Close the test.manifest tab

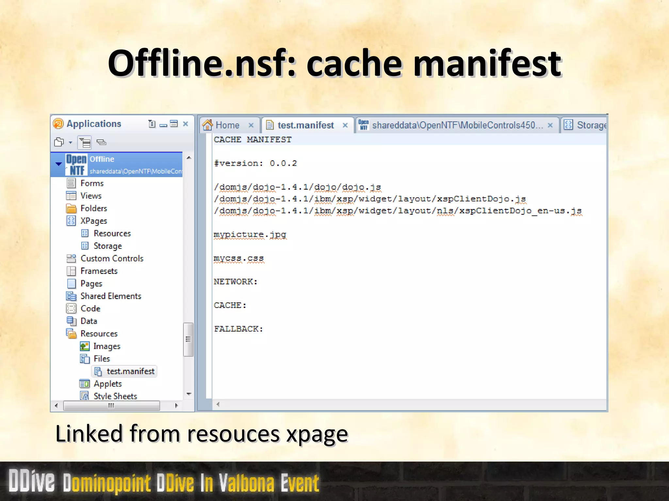[345, 125]
